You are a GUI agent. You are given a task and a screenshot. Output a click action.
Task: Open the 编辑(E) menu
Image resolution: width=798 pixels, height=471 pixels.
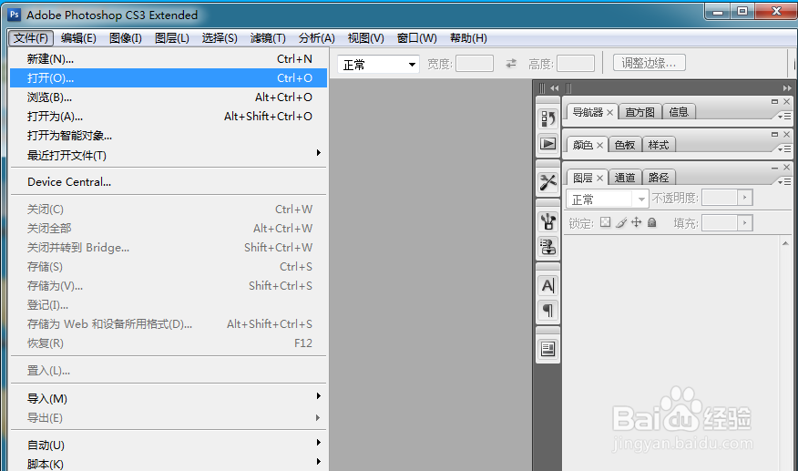coord(78,38)
